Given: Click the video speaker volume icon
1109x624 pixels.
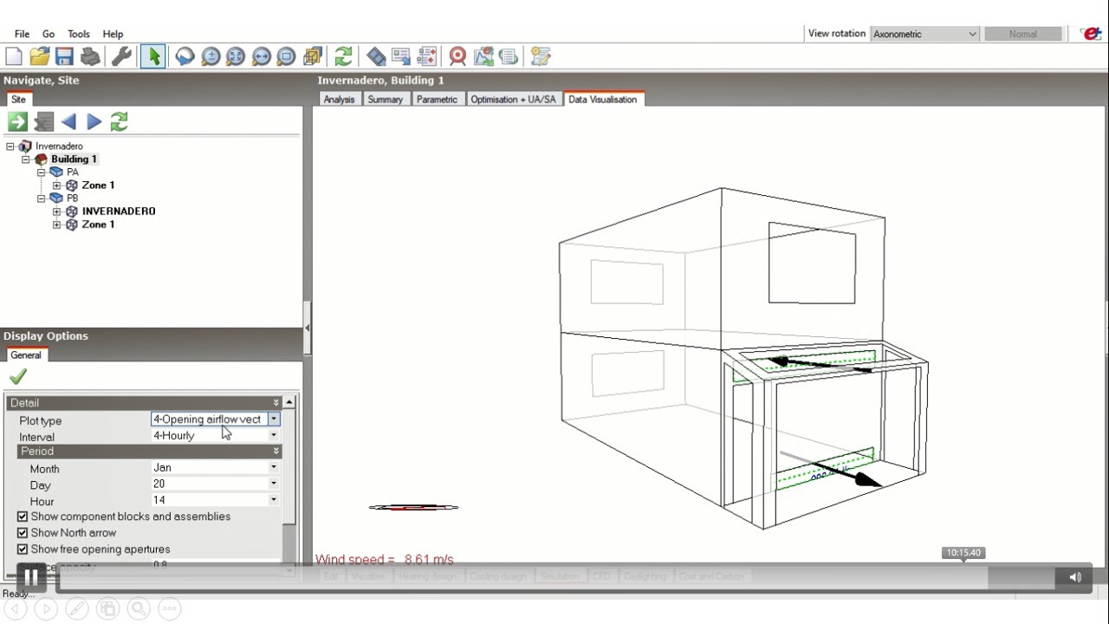Looking at the screenshot, I should click(1075, 577).
